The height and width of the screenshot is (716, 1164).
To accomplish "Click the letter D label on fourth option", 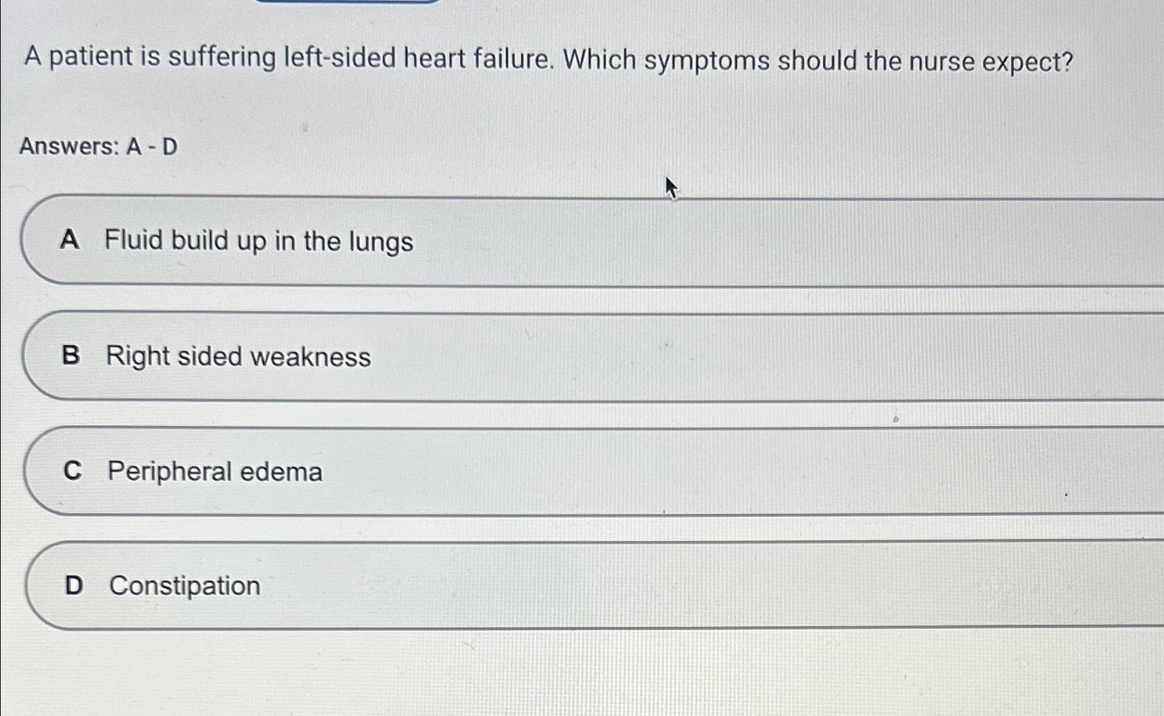I will coord(75,585).
